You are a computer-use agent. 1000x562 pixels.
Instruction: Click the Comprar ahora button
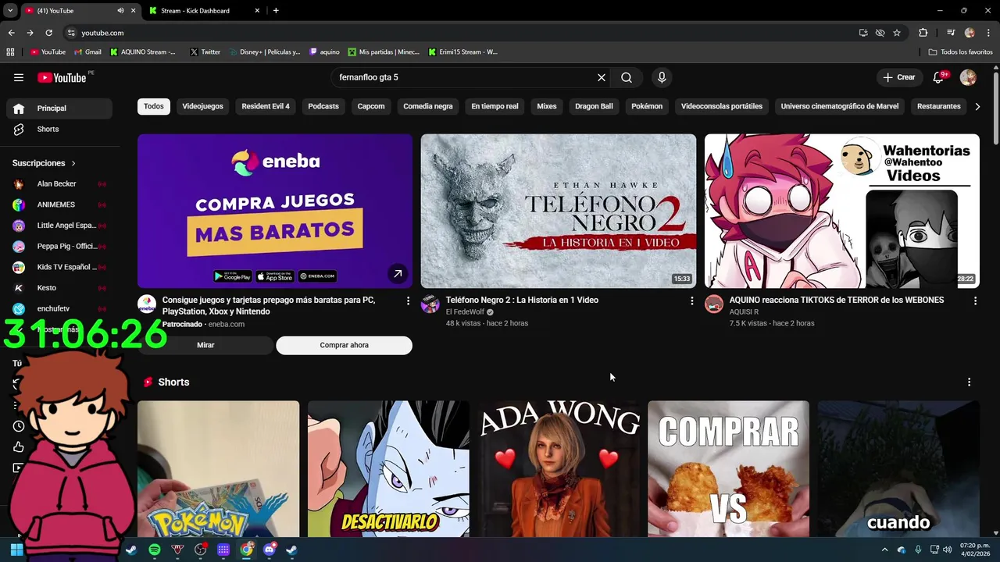[344, 345]
